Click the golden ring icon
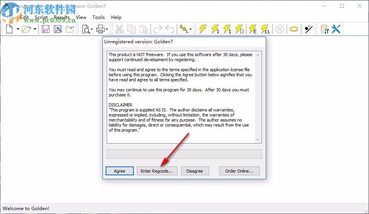Screen dimensions: 369x214 294,29
